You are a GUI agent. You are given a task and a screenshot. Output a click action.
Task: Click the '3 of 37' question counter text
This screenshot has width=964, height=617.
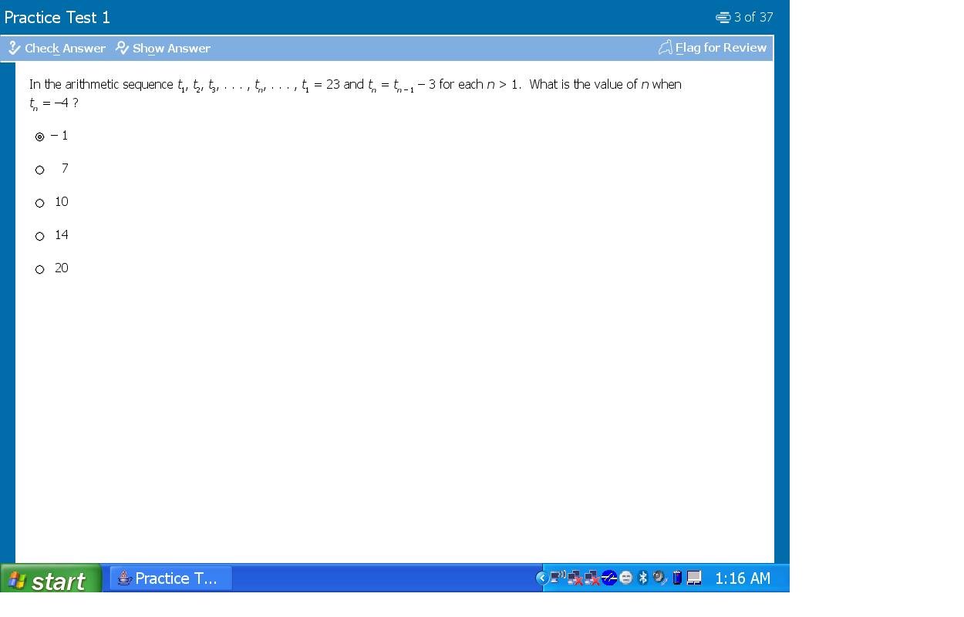[753, 17]
